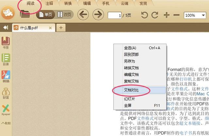Open the 编辑 tab
Screen dimensions: 209x136
87,3
